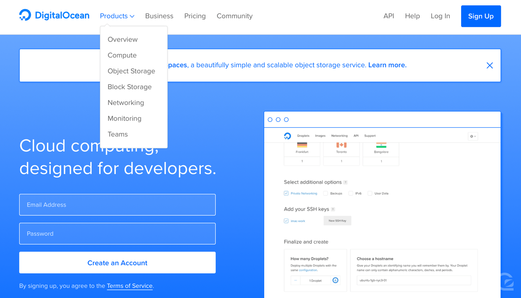
Task: Choose Object Storage menu entry
Action: 131,71
